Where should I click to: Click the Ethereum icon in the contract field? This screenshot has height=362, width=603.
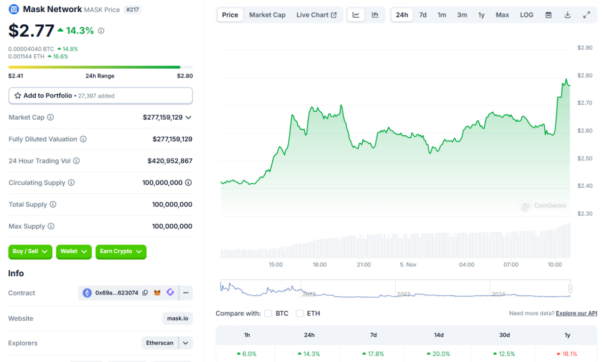87,293
